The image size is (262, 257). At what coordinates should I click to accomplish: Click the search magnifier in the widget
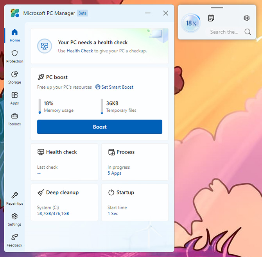(248, 32)
